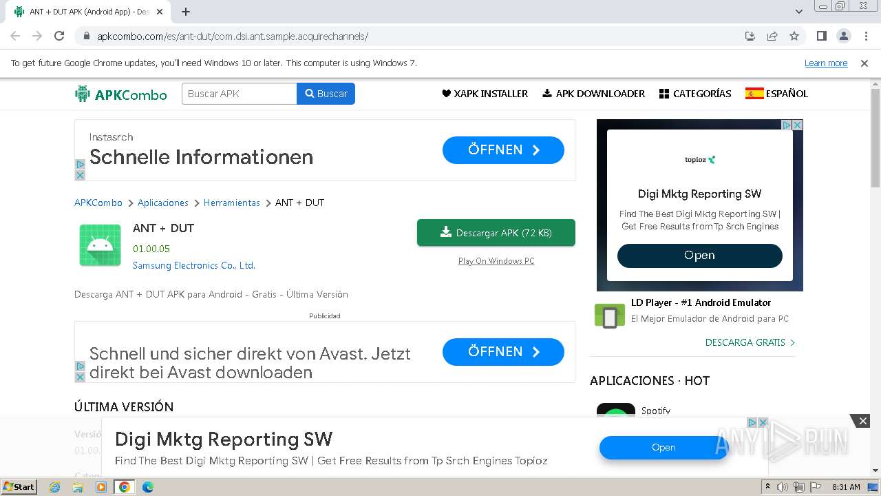Open ad info icon on the Avast banner

tap(80, 366)
